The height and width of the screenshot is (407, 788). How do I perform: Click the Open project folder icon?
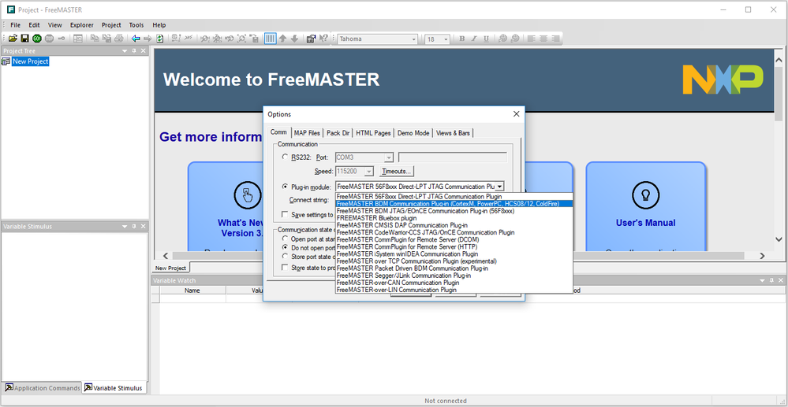(x=13, y=39)
